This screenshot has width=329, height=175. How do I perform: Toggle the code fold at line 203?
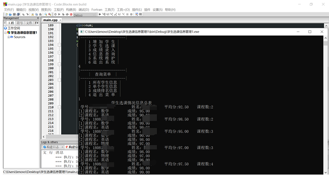coord(59,80)
